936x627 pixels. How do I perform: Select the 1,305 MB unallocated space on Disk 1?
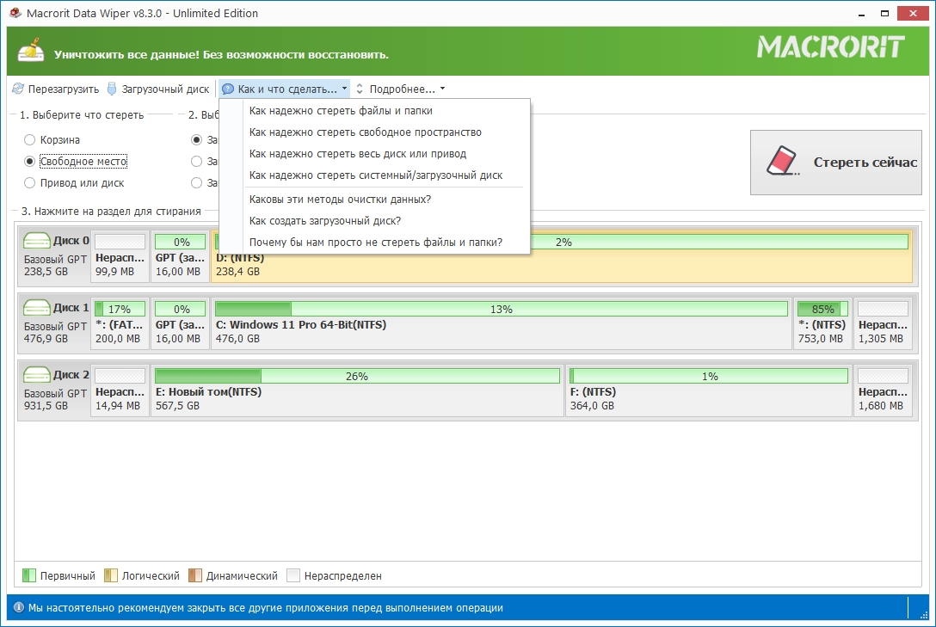883,323
